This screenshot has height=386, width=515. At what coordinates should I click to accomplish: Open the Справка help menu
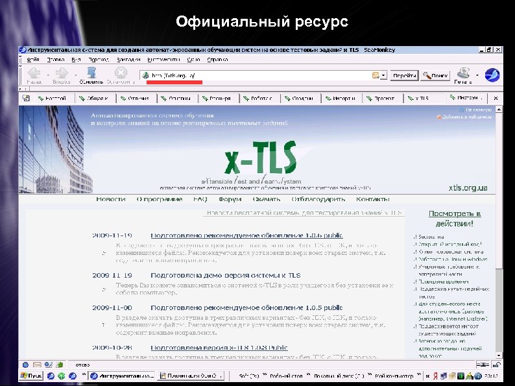click(217, 60)
